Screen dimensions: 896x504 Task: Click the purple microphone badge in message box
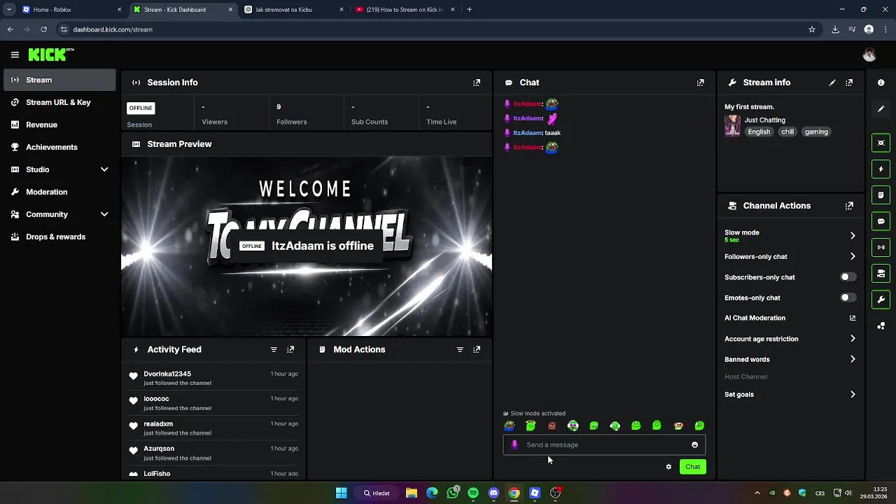[514, 444]
